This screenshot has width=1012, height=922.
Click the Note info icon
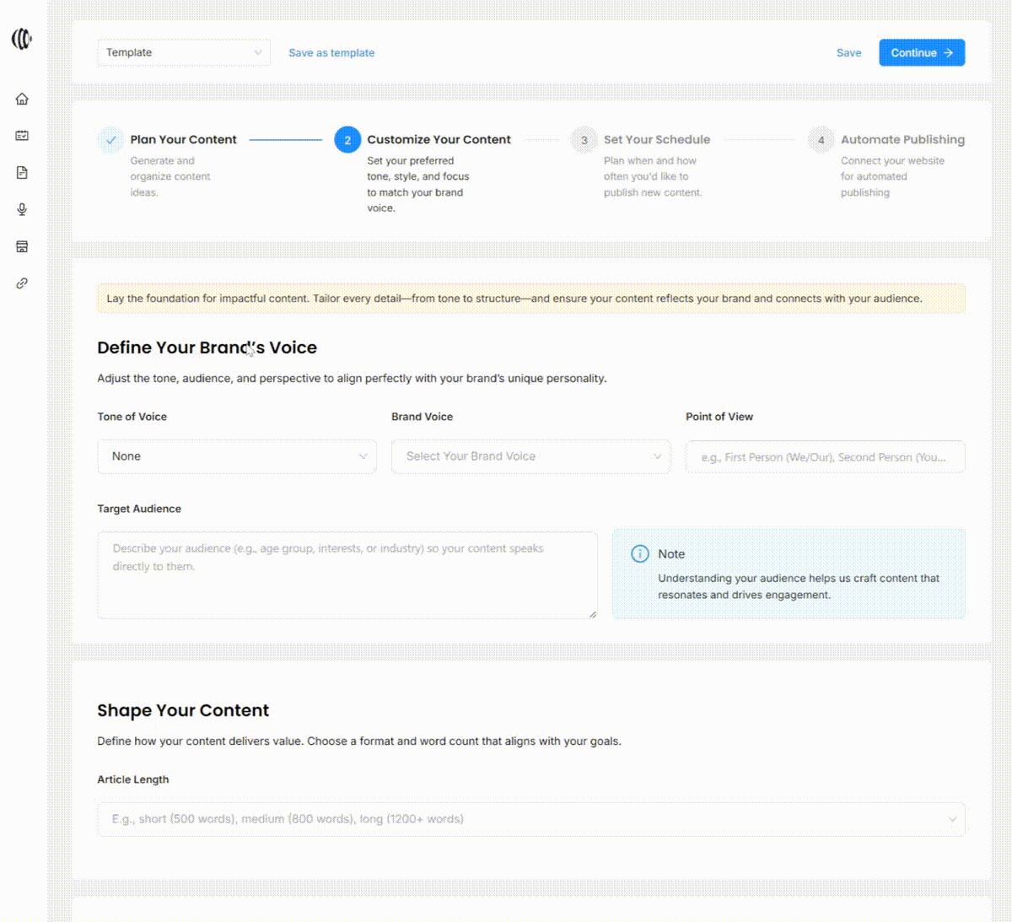640,554
